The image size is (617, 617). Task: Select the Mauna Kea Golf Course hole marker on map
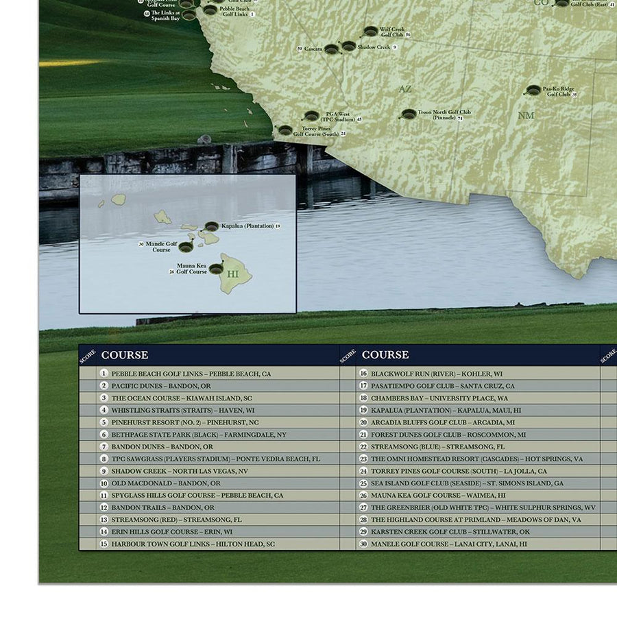point(216,269)
